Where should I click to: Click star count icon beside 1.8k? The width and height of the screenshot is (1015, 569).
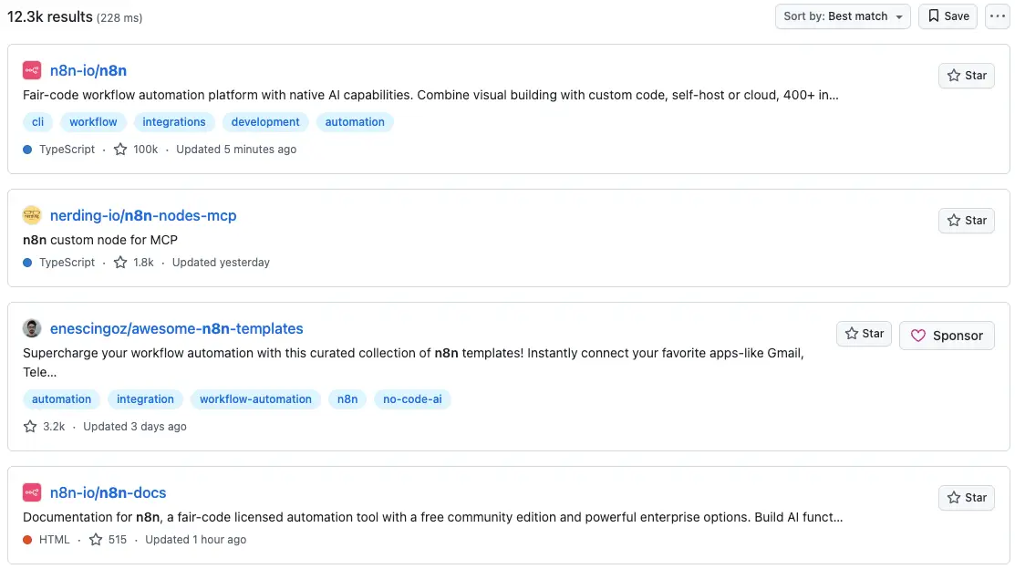[120, 263]
